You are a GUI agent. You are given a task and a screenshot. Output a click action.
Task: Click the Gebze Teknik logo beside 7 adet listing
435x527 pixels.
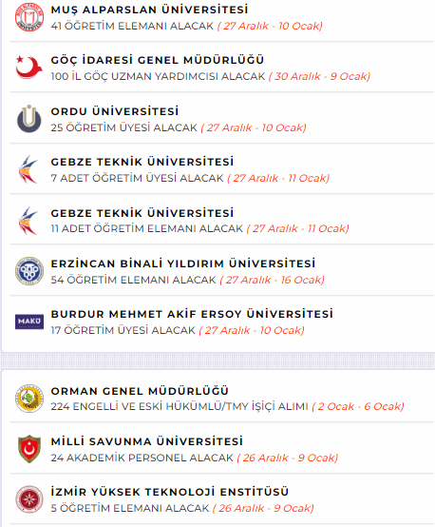point(28,169)
